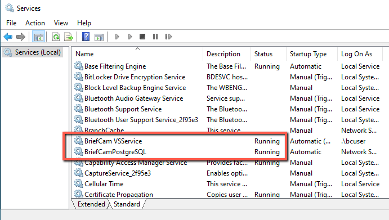Click Running status of BriefCamPostgreSQL
The height and width of the screenshot is (220, 389).
[x=267, y=151]
